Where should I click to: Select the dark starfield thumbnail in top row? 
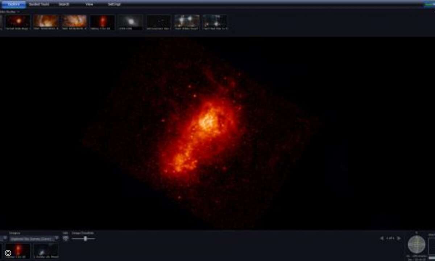coord(159,22)
